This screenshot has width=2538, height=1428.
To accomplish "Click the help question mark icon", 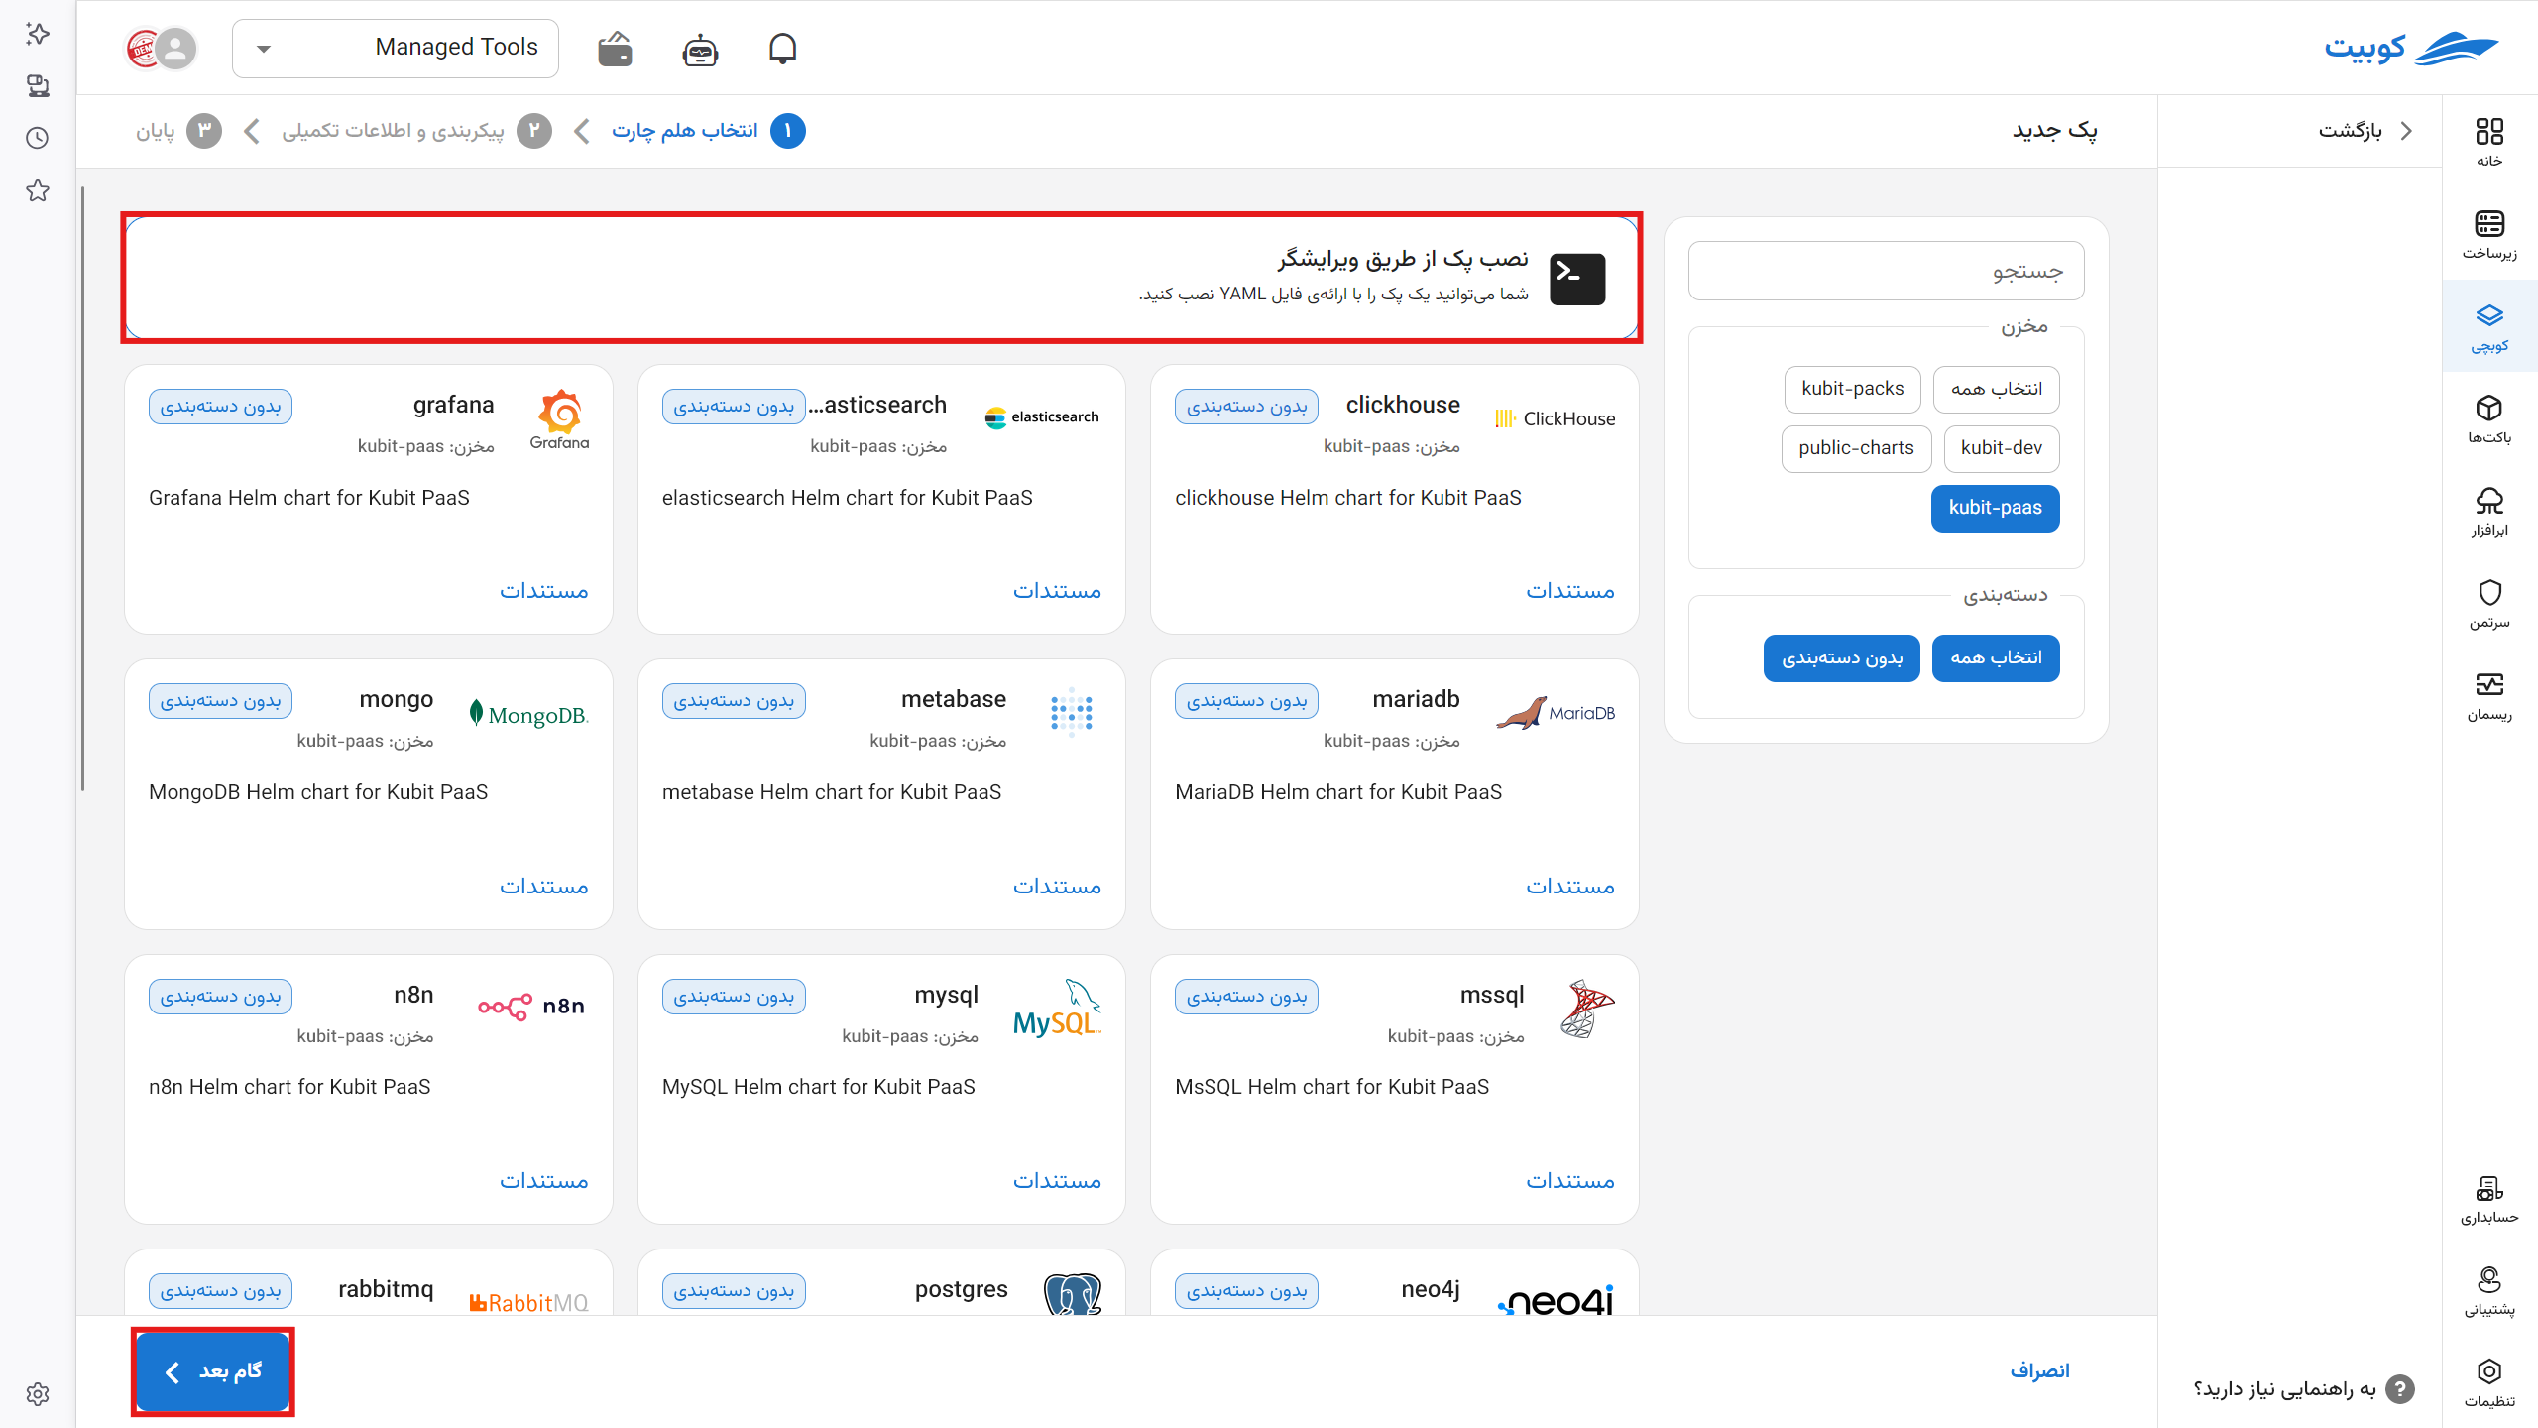I will point(2400,1389).
